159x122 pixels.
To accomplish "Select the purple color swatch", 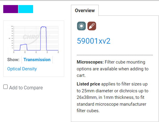I will click(x=11, y=9).
